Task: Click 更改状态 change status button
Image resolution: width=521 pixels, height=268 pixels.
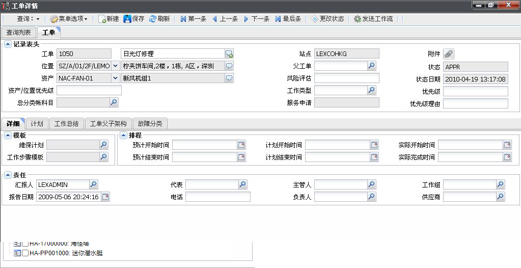Action: (x=327, y=19)
